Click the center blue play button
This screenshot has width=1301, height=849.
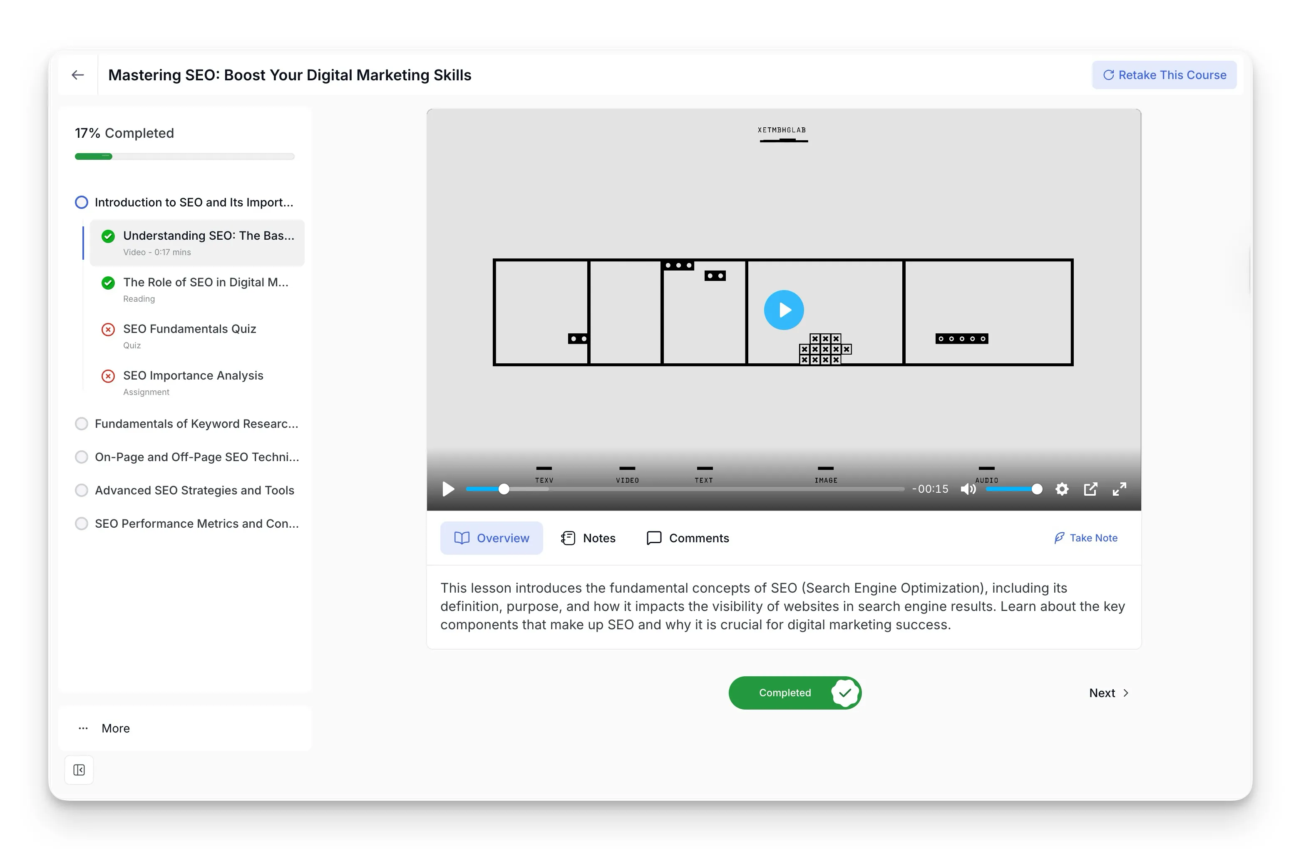[784, 310]
